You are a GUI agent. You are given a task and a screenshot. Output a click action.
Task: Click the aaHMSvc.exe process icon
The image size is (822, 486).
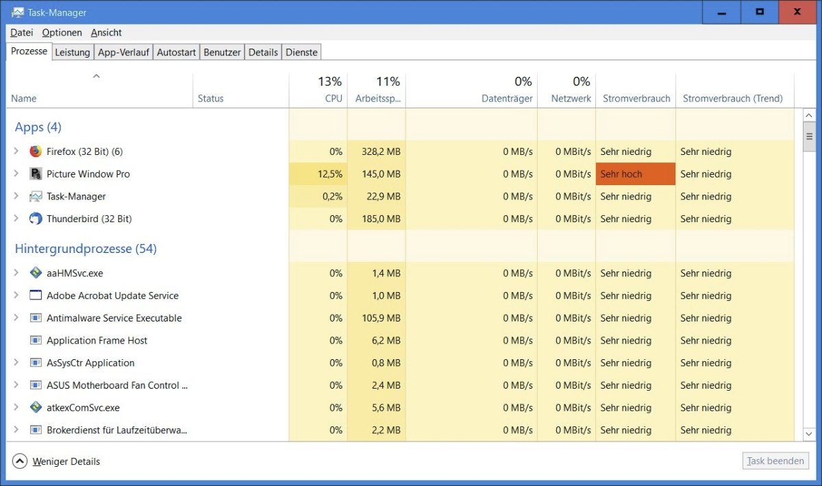coord(36,273)
